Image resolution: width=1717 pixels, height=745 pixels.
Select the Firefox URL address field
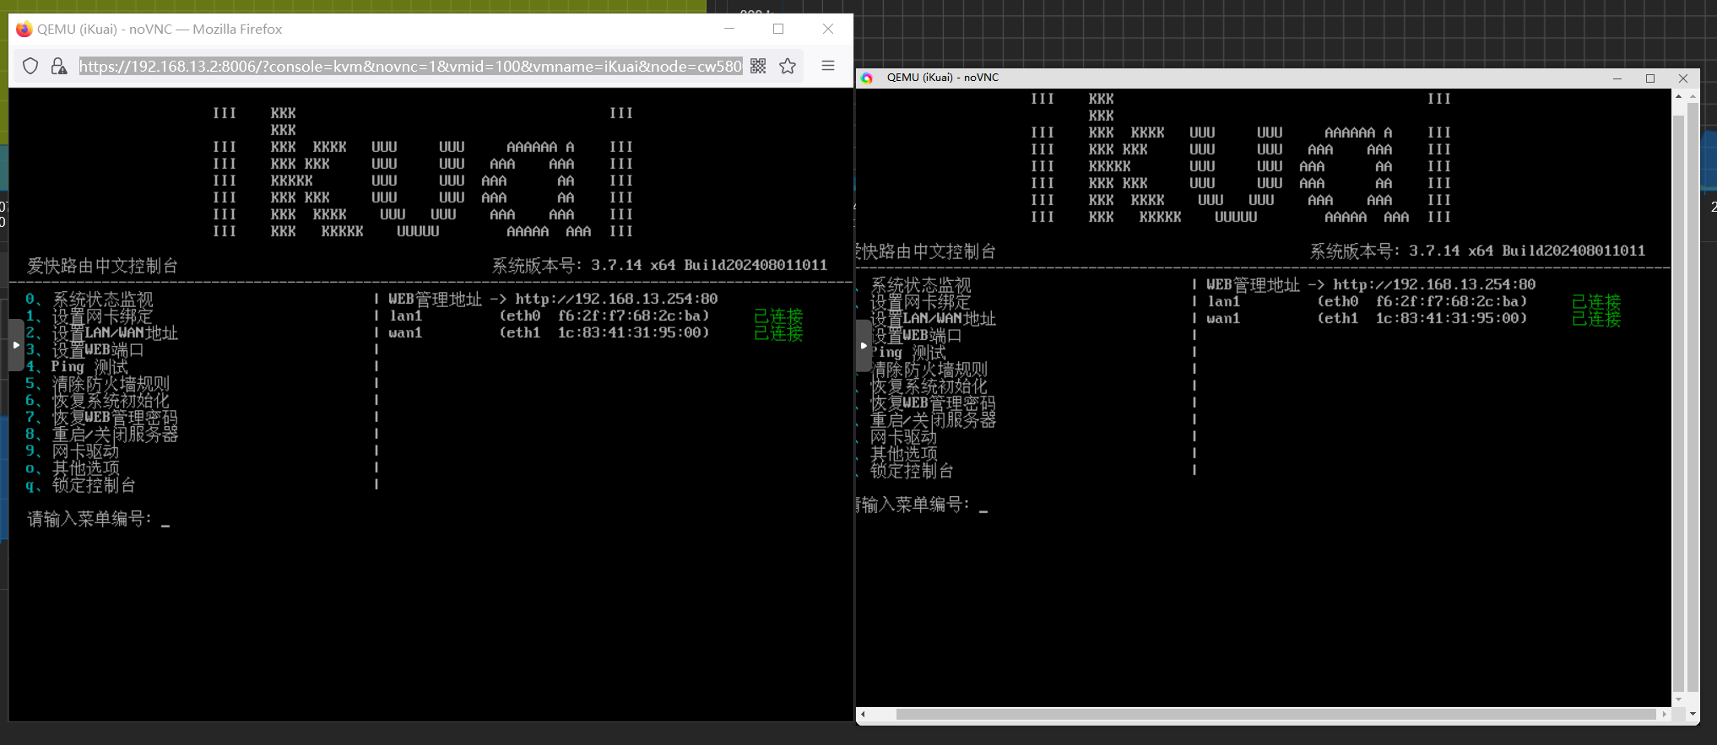click(x=411, y=66)
